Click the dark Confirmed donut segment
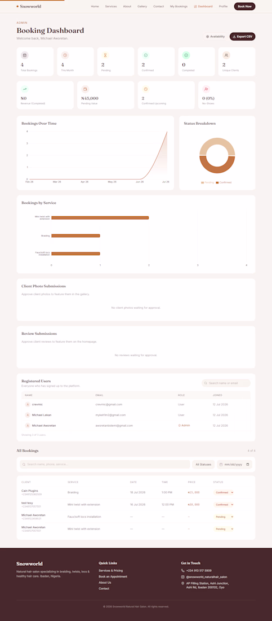The height and width of the screenshot is (621, 272). point(217,169)
